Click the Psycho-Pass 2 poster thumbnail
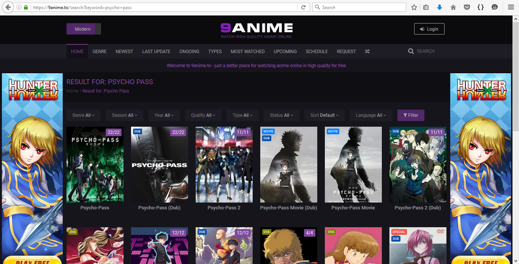This screenshot has height=264, width=519. (x=224, y=165)
